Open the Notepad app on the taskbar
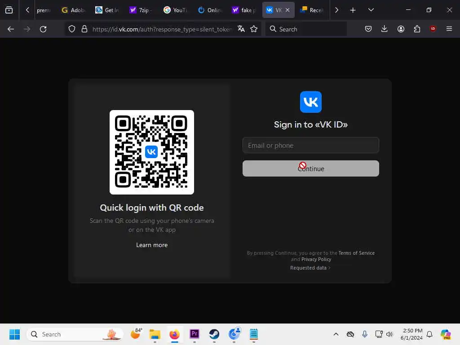Screen dimensions: 460x345 pyautogui.click(x=254, y=334)
